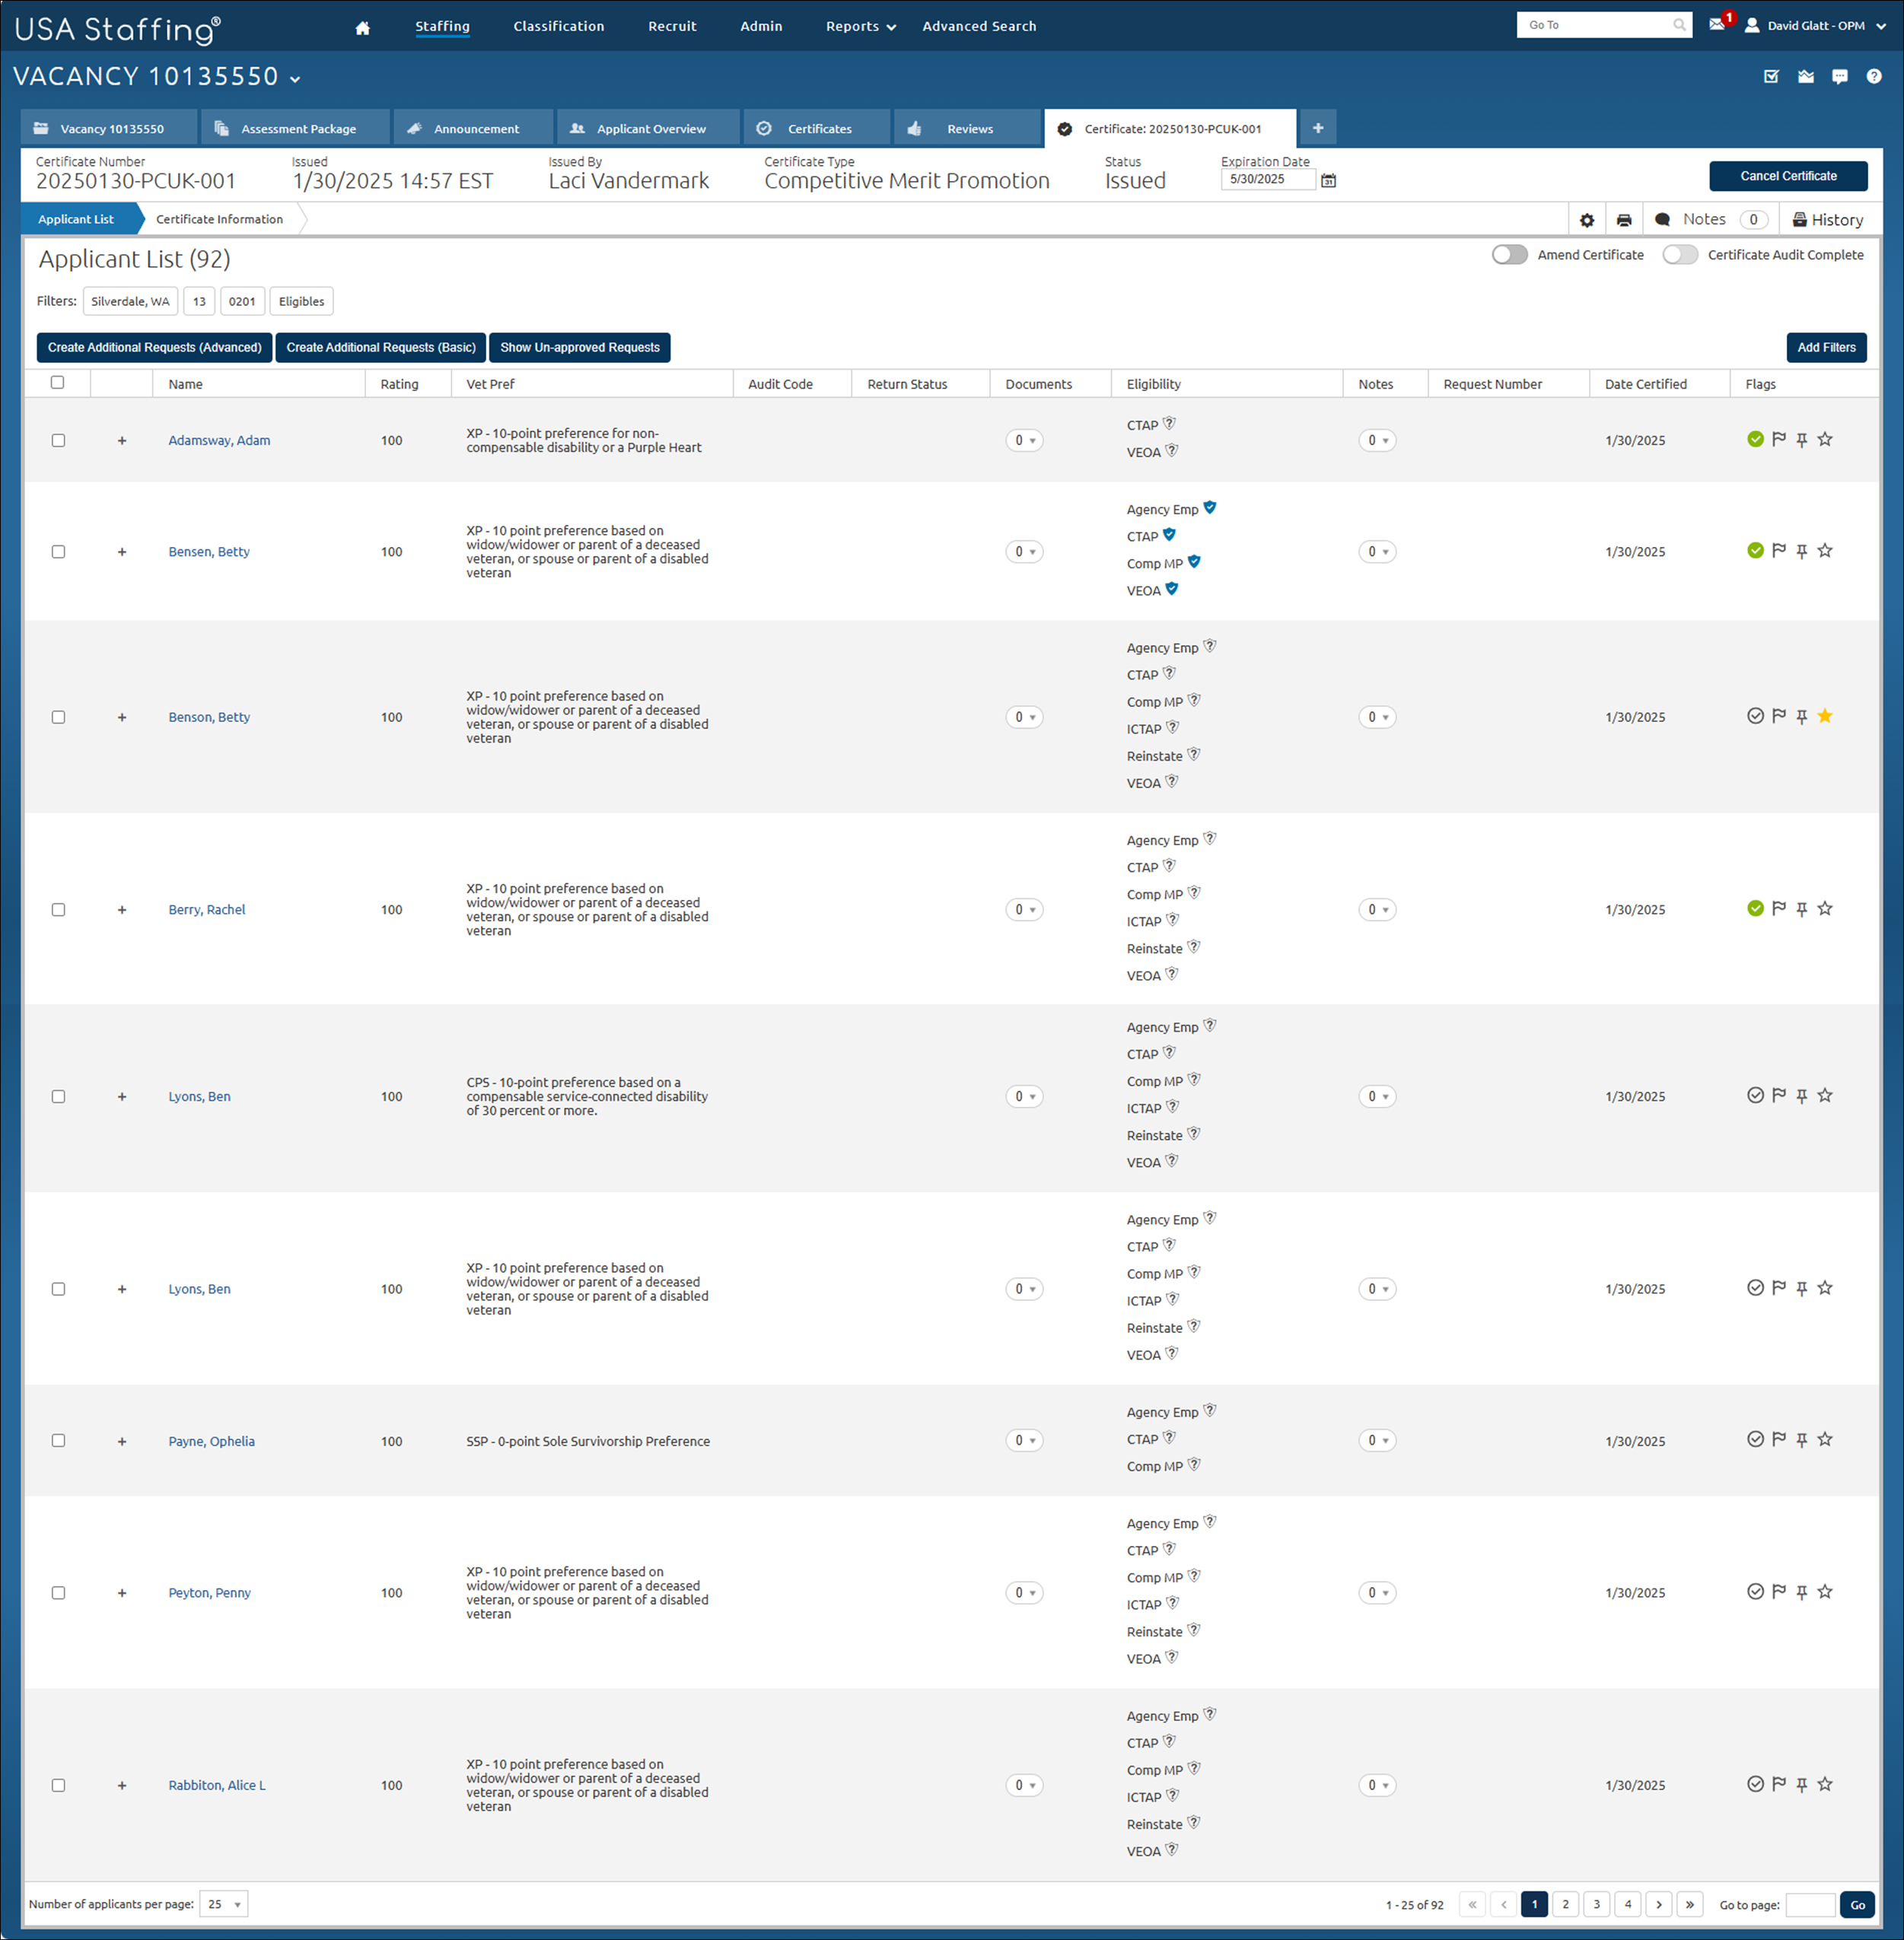Check the select-all checkbox in the table header
Viewport: 1904px width, 1940px height.
click(x=58, y=383)
